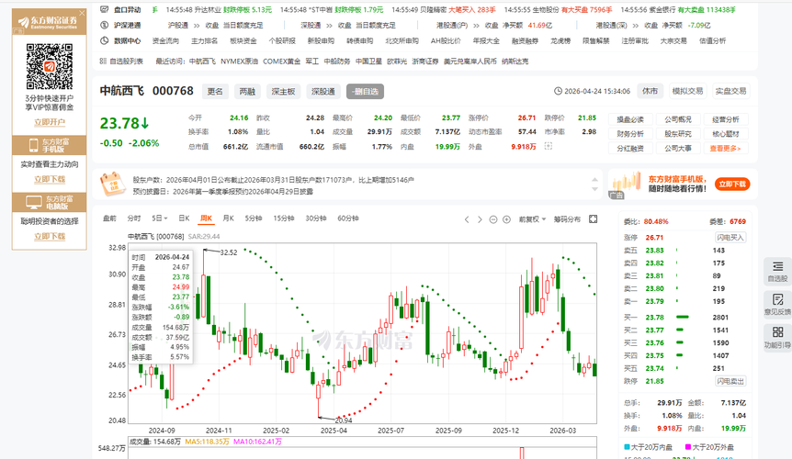Open the 立即开户 link in the sidebar

coord(50,122)
